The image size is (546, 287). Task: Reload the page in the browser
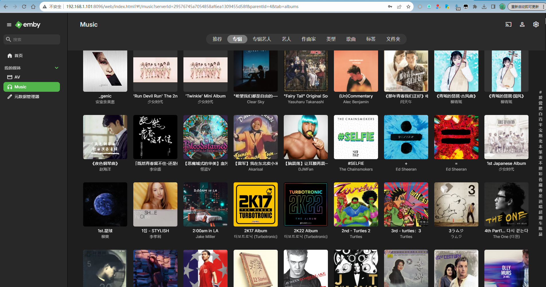click(x=24, y=7)
